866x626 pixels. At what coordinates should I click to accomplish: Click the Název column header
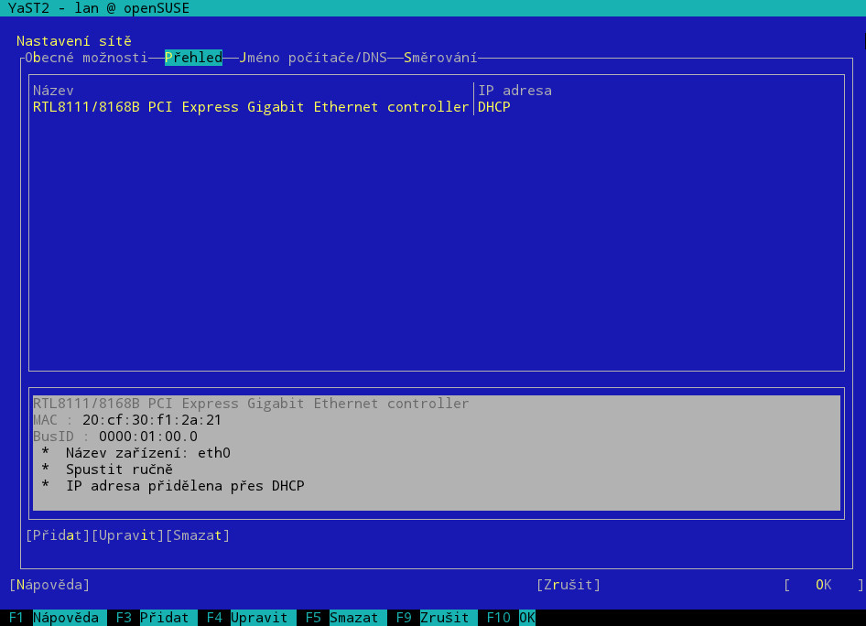click(53, 91)
